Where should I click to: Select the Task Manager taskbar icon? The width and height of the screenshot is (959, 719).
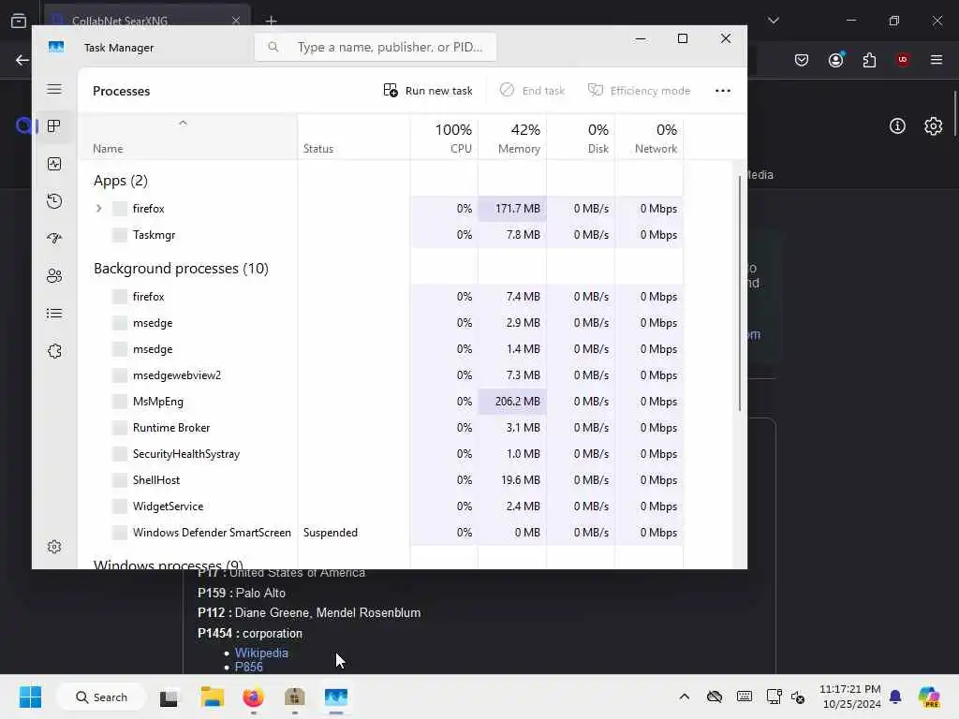coord(336,697)
